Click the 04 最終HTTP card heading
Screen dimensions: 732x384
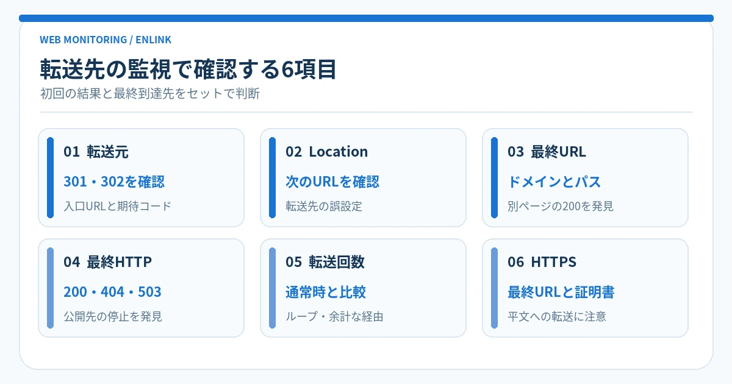tap(107, 262)
